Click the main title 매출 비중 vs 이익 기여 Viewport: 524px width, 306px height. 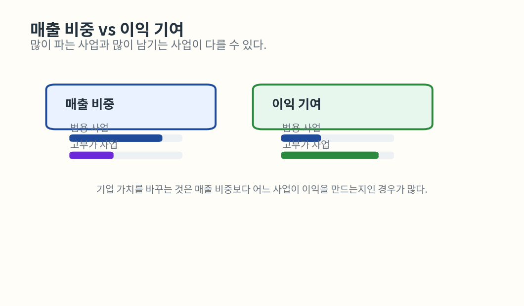click(107, 30)
